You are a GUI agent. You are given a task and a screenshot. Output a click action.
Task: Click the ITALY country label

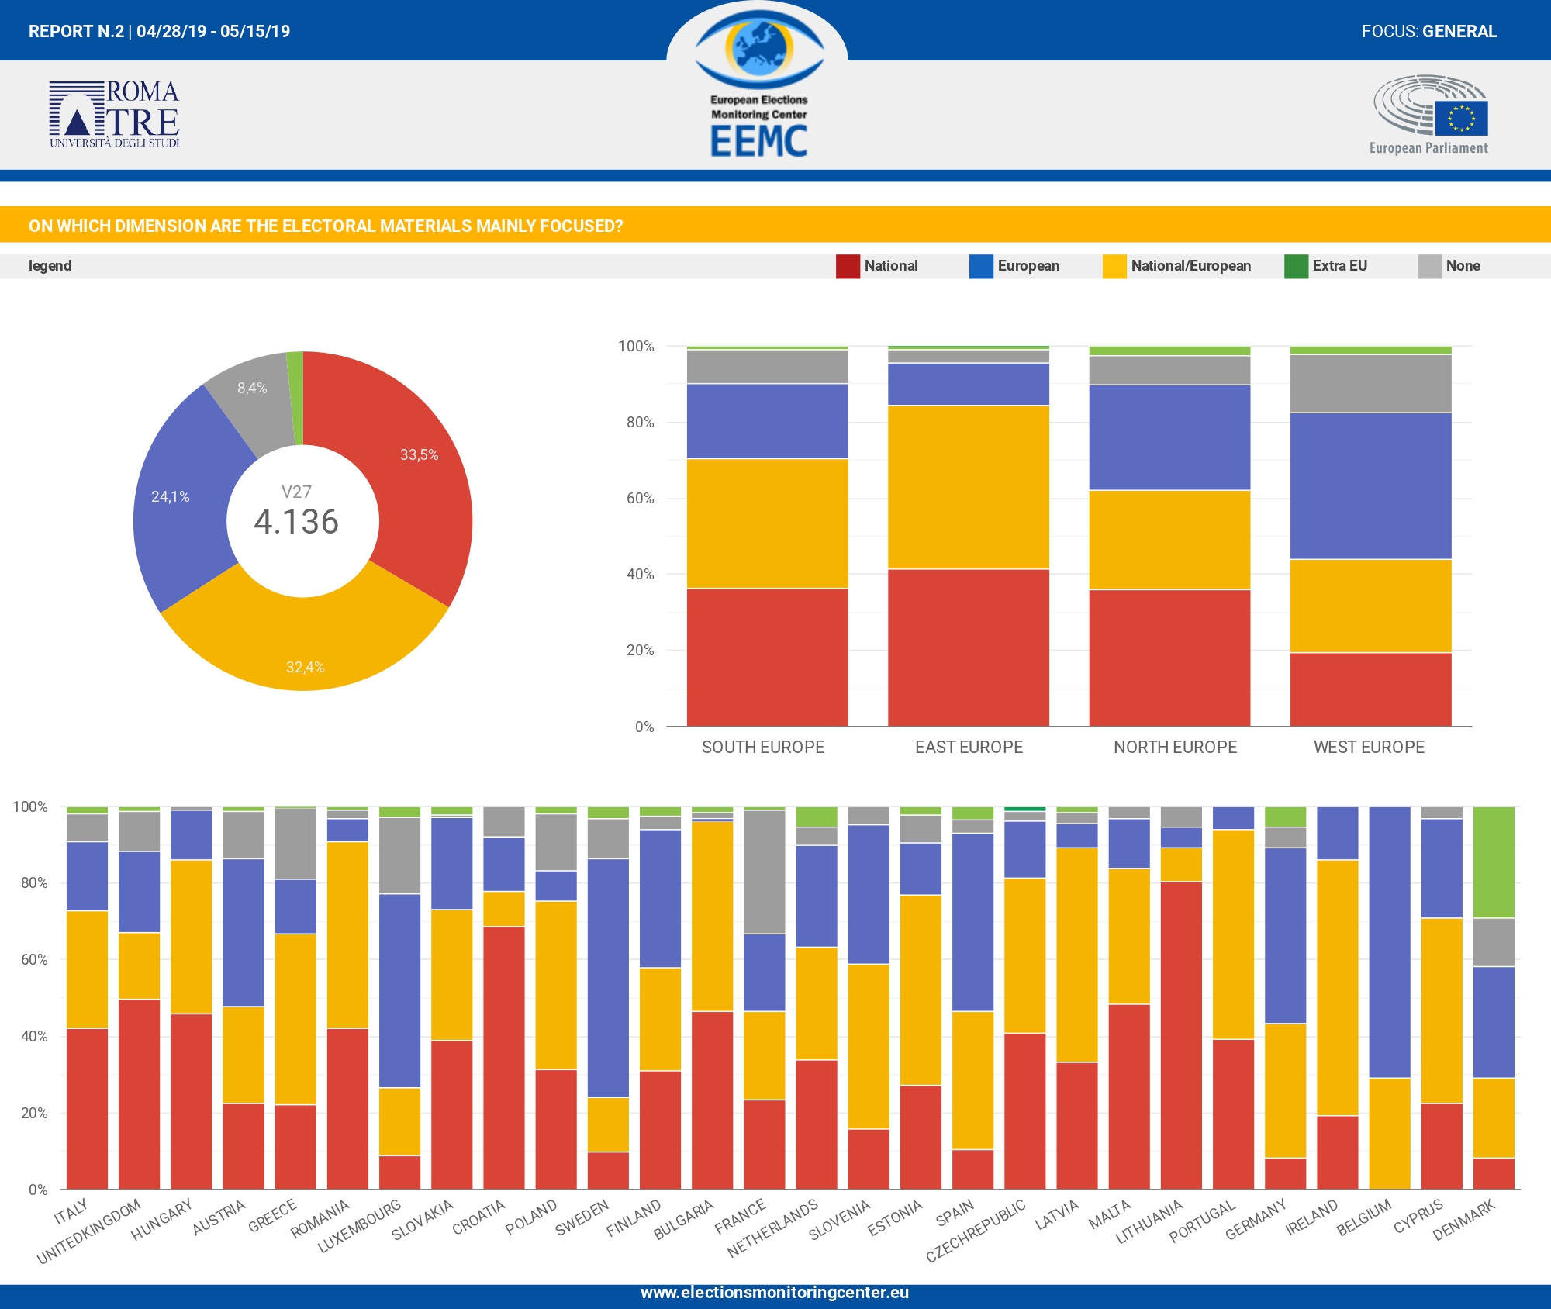click(71, 1211)
